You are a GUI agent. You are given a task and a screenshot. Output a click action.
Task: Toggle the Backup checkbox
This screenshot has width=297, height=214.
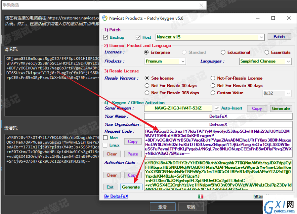105,37
